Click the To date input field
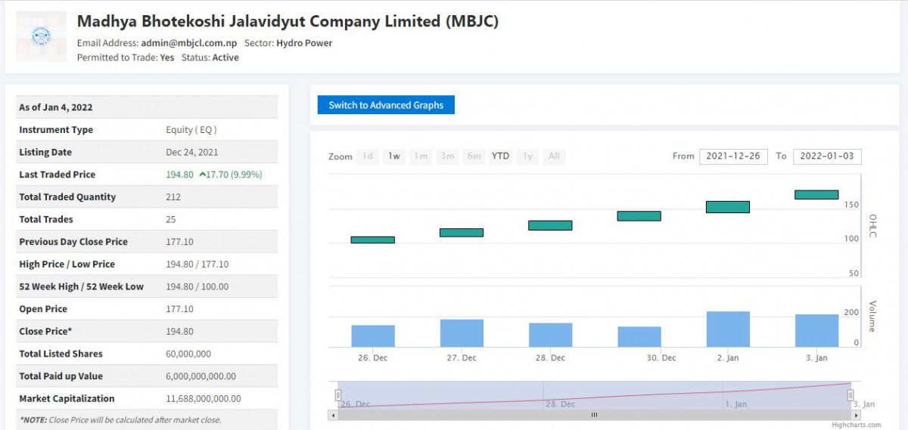 pos(827,156)
